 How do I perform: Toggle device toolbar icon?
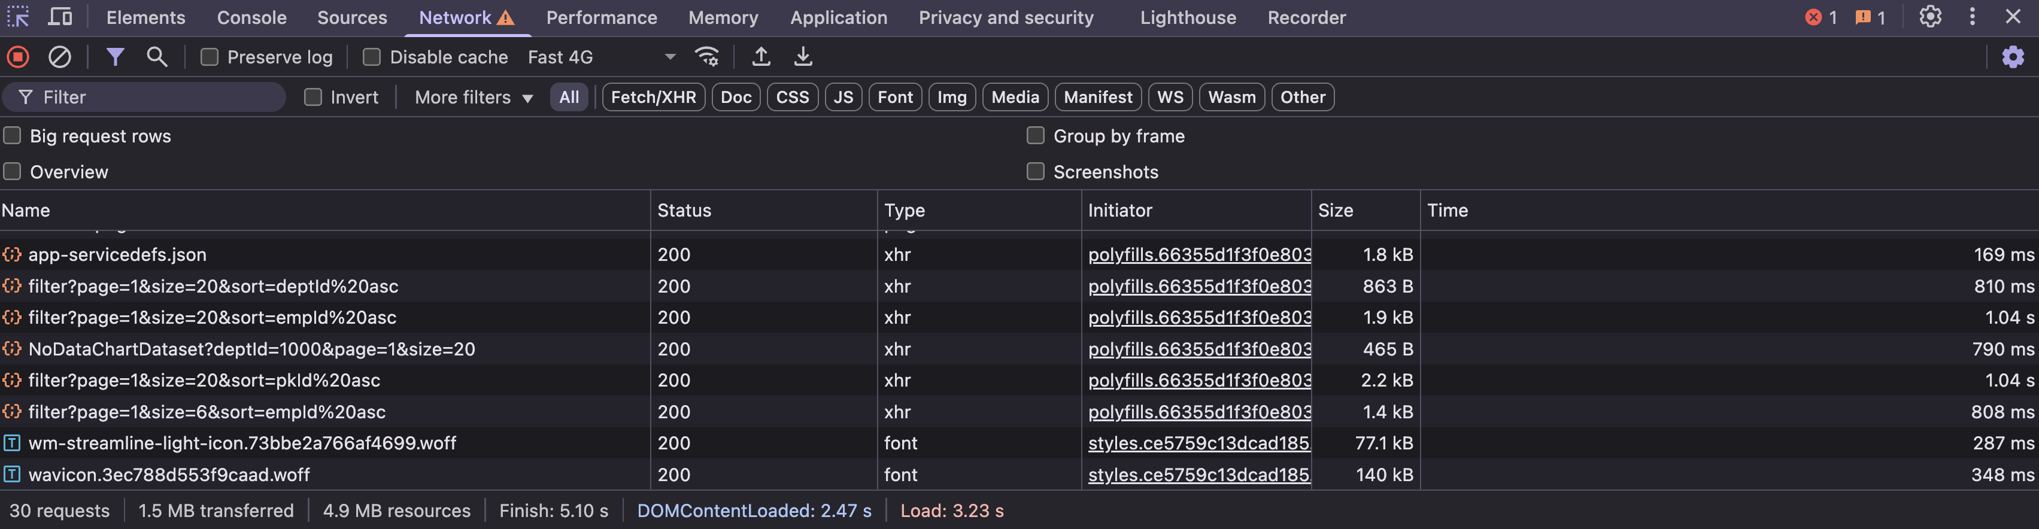(x=60, y=17)
